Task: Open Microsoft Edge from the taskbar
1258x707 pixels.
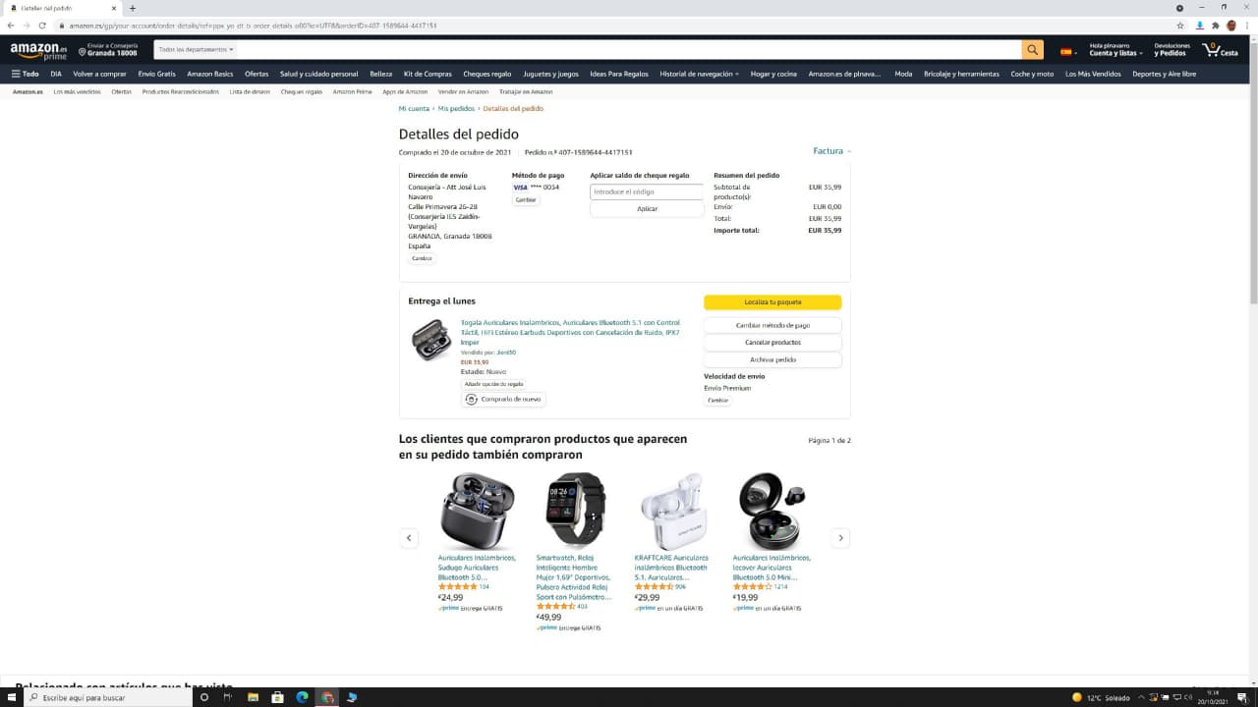Action: tap(302, 697)
